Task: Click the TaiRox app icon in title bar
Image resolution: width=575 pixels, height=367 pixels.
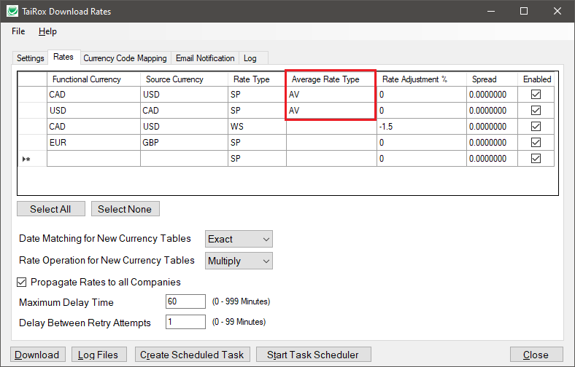Action: click(12, 11)
